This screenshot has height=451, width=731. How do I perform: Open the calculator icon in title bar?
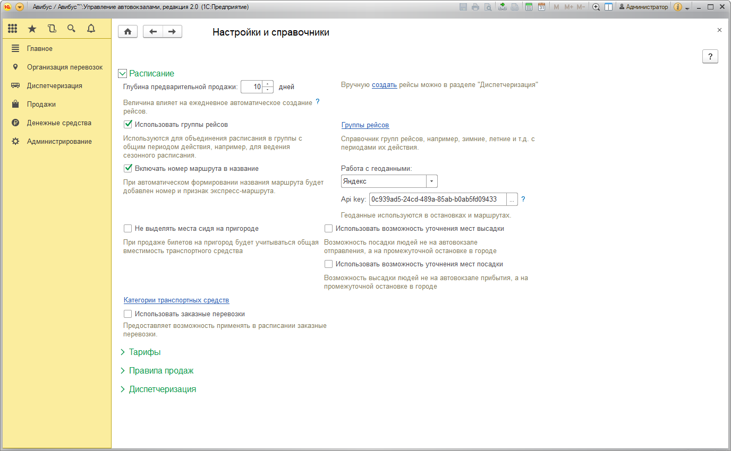(x=529, y=7)
